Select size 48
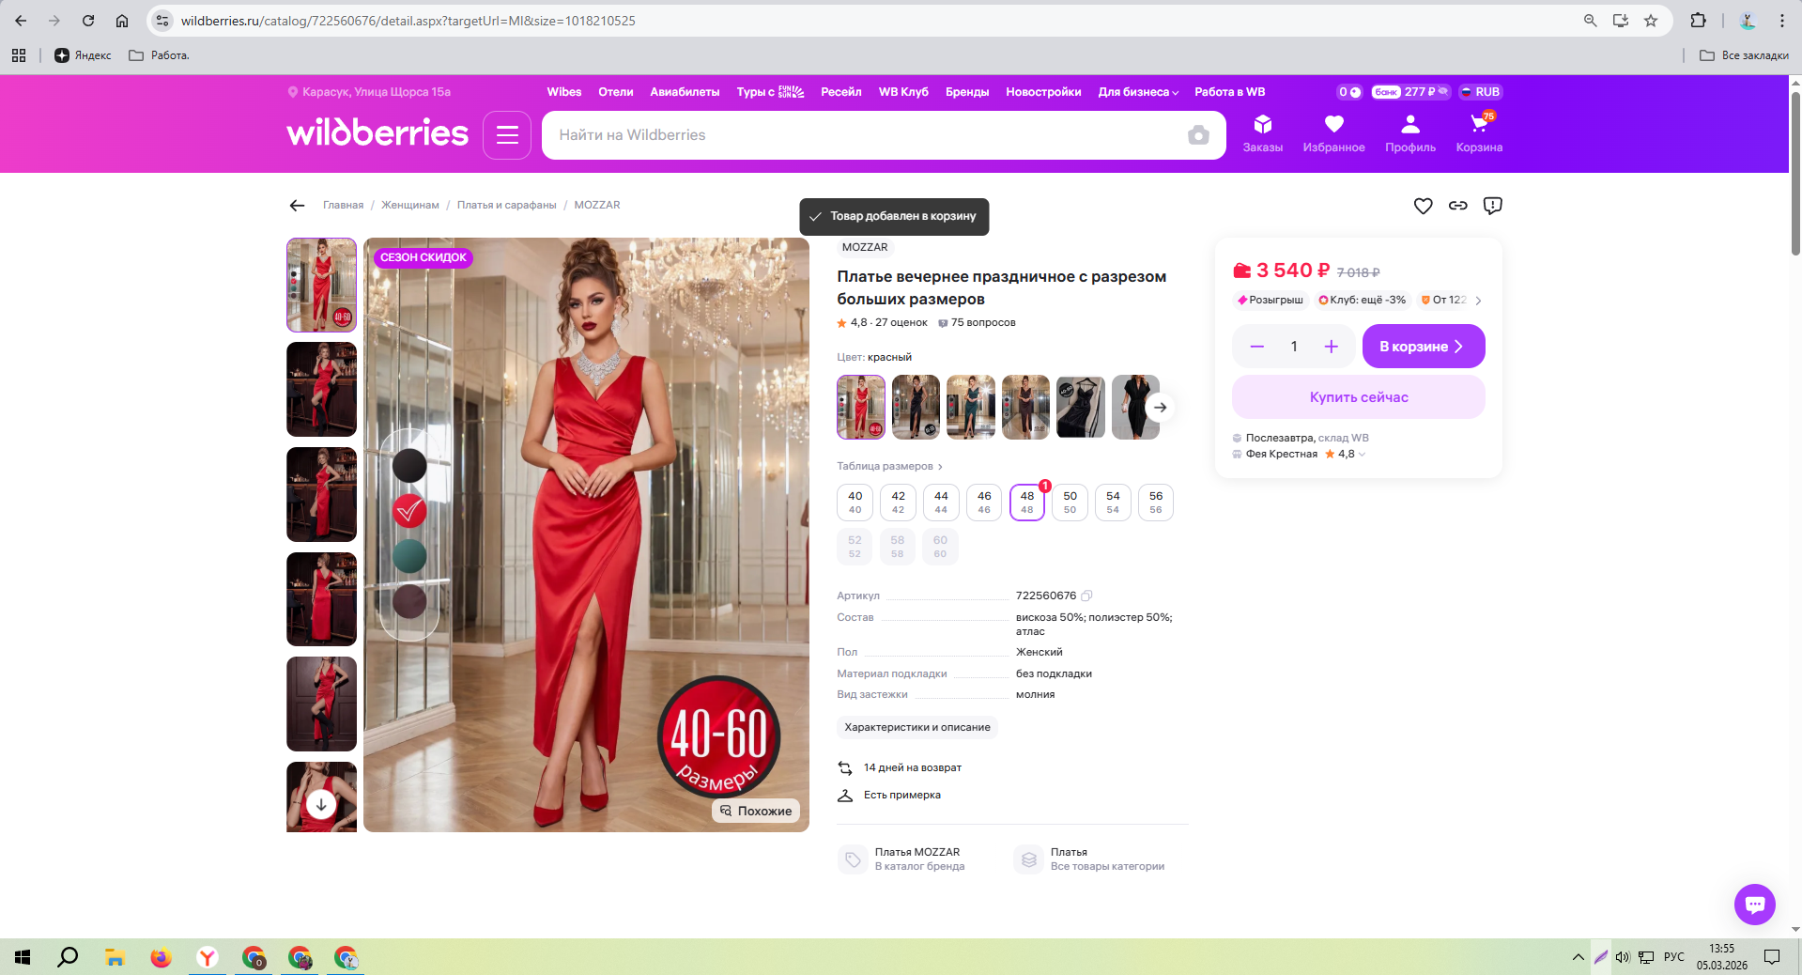 (x=1027, y=503)
